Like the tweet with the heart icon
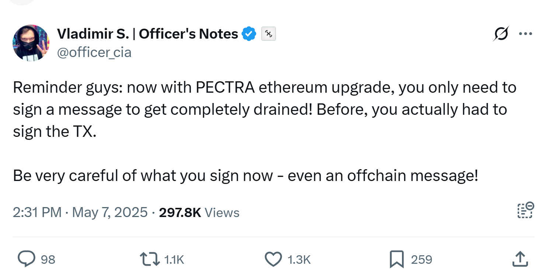 (273, 259)
